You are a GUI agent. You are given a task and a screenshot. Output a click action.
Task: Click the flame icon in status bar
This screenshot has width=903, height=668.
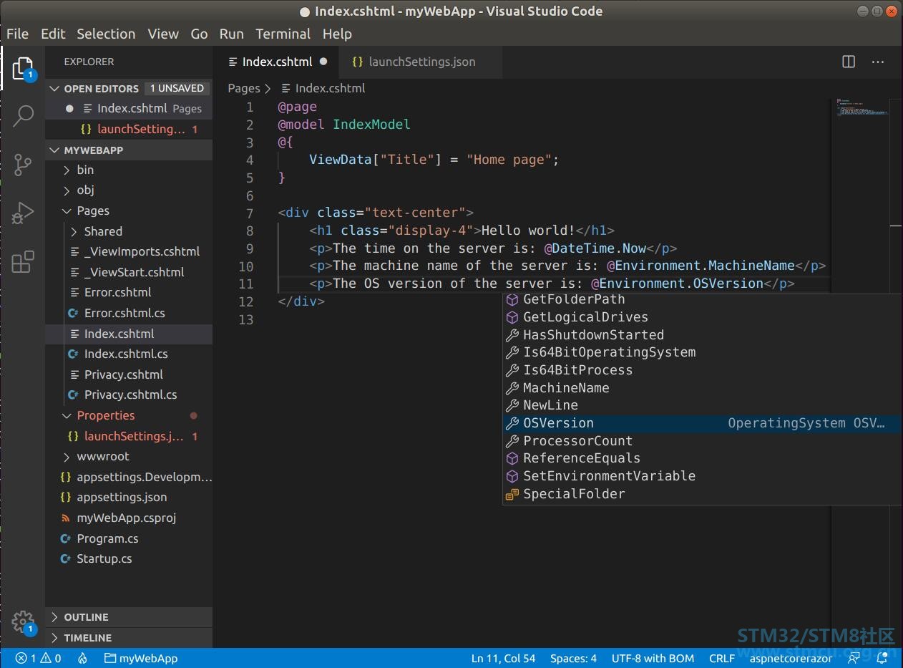point(82,658)
